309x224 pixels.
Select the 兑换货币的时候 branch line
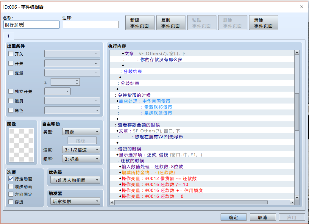202,95
